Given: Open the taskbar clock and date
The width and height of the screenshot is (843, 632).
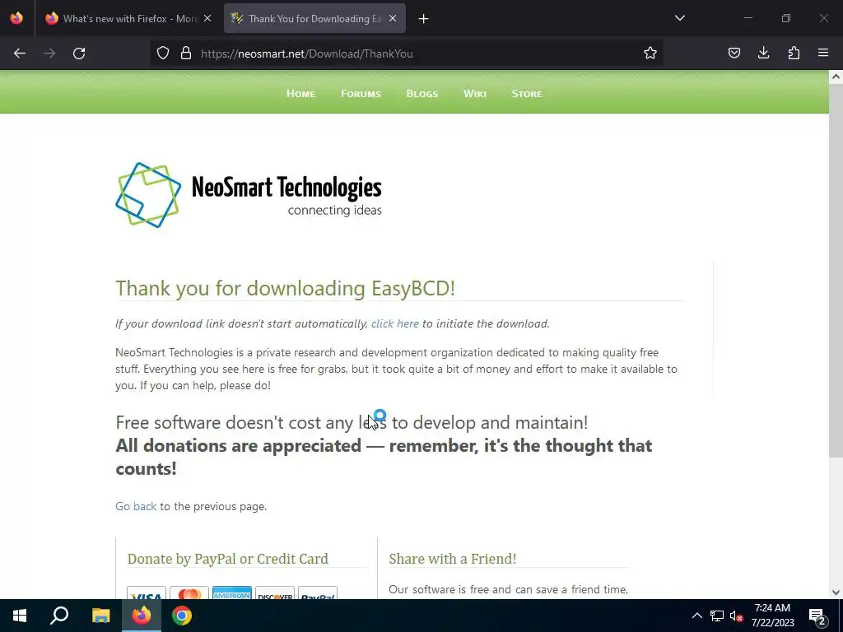Looking at the screenshot, I should point(772,616).
